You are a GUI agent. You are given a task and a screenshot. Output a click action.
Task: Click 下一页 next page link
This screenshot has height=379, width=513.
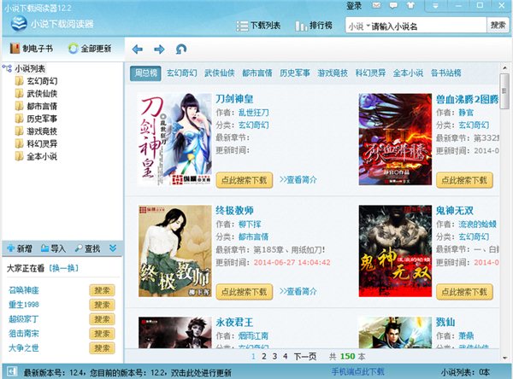(x=305, y=357)
